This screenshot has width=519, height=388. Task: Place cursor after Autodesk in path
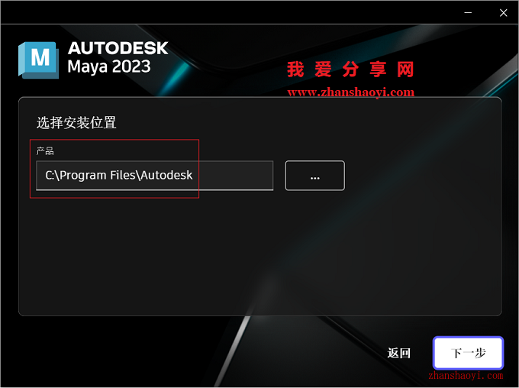pyautogui.click(x=193, y=175)
